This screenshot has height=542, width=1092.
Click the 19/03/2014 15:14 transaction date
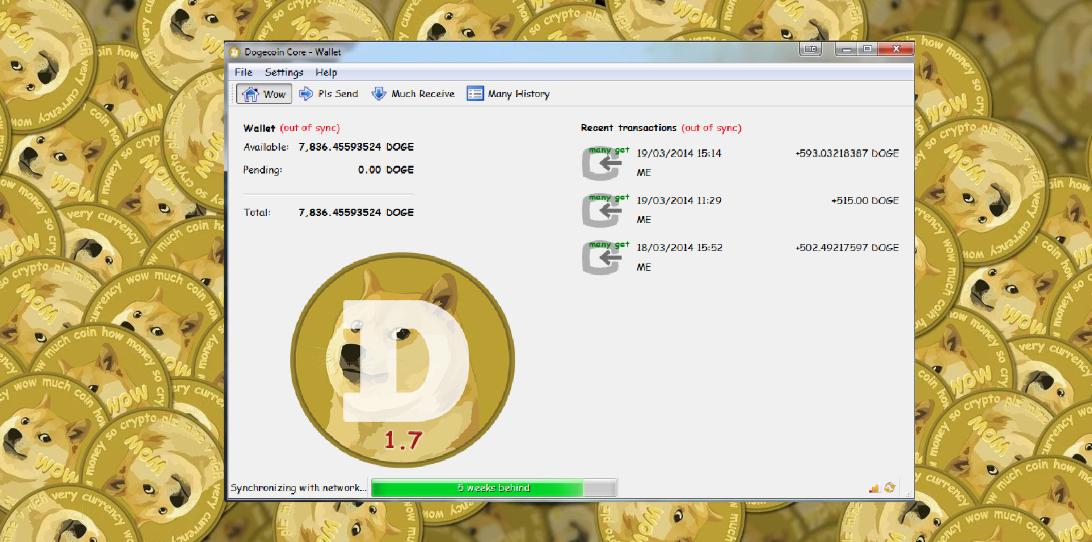click(x=679, y=153)
